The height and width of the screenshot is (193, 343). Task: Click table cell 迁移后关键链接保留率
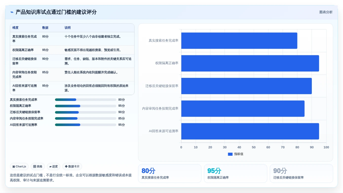[25, 61]
